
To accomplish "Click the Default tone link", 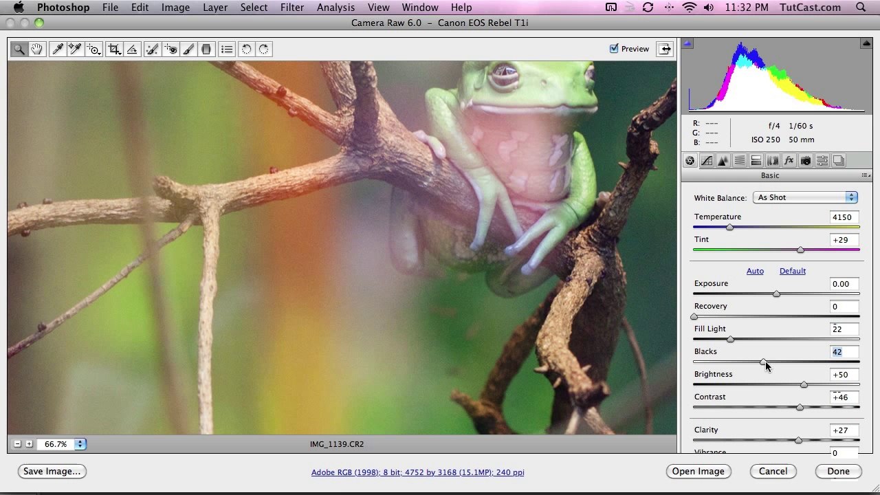I will pyautogui.click(x=792, y=271).
